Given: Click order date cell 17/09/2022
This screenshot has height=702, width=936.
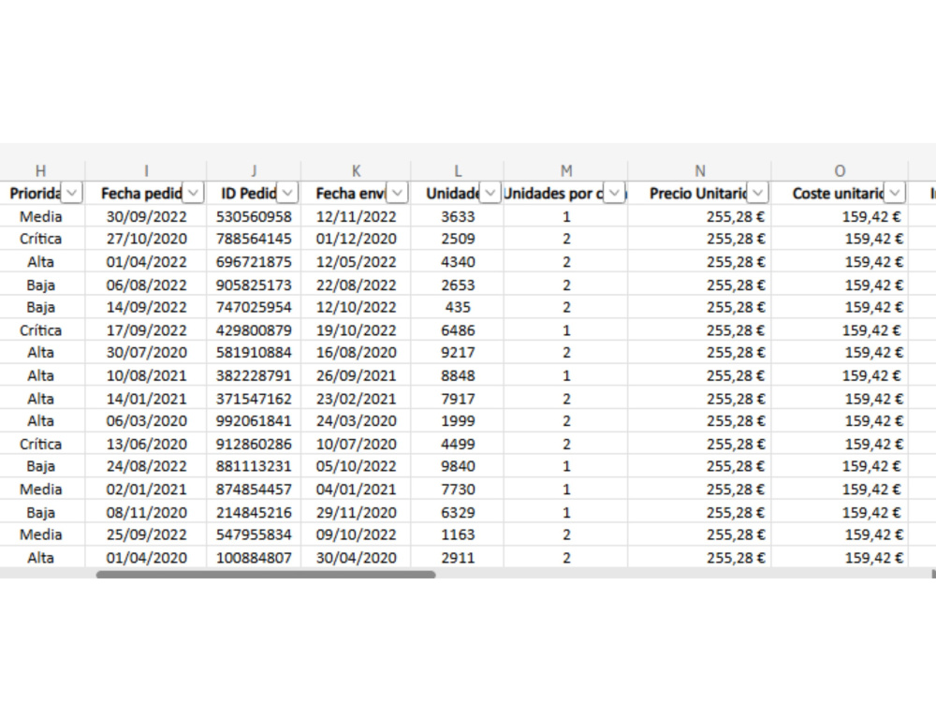Looking at the screenshot, I should (146, 330).
